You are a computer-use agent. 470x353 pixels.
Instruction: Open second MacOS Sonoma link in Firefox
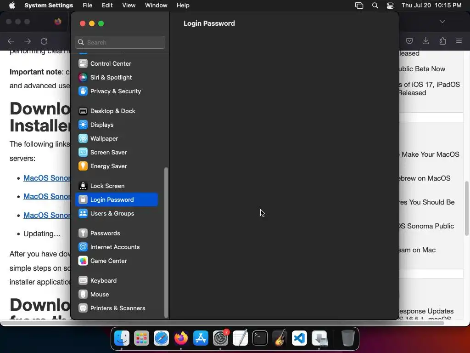[47, 196]
